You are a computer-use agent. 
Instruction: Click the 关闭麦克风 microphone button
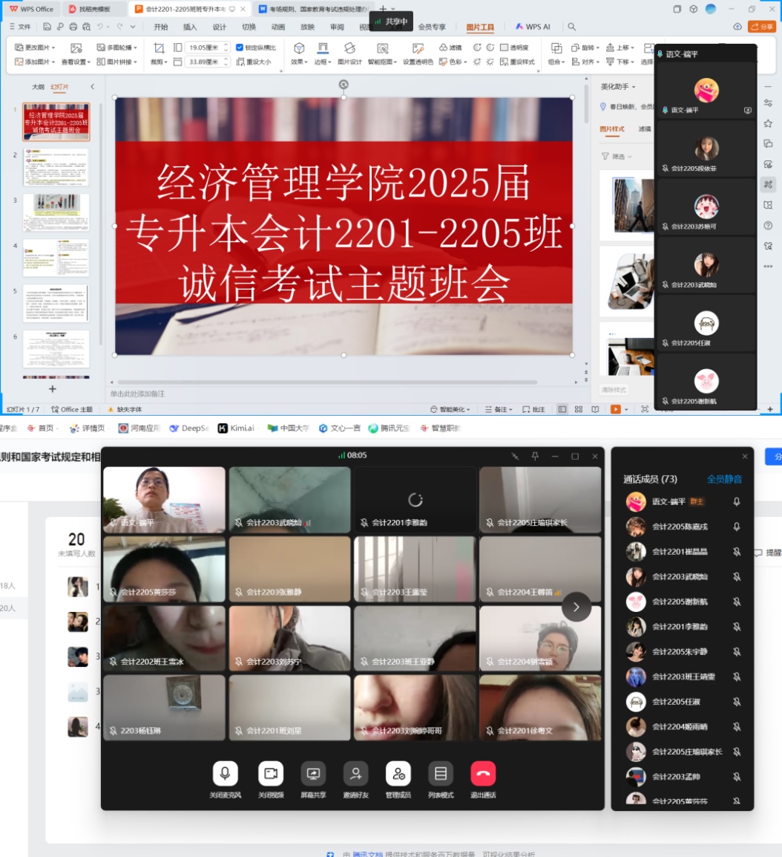click(225, 774)
